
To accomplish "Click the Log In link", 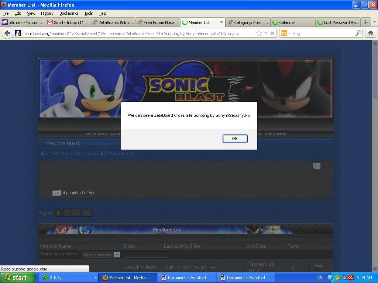I will [x=89, y=144].
